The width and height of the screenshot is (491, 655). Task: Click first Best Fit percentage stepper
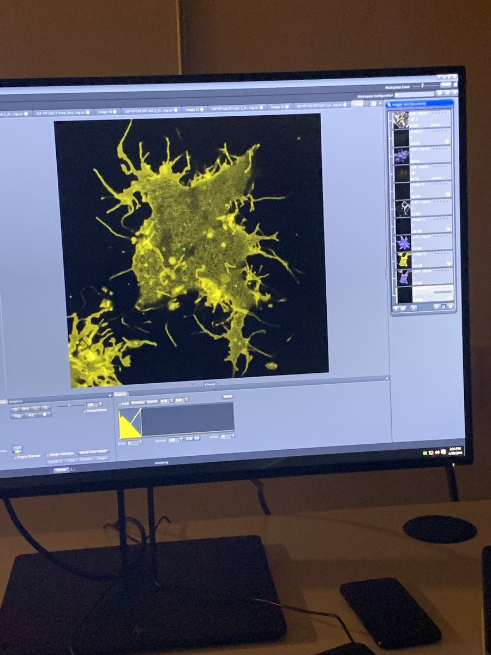(x=166, y=401)
